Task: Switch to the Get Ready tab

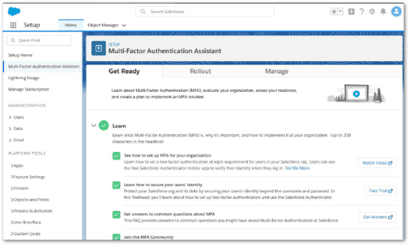Action: (124, 71)
